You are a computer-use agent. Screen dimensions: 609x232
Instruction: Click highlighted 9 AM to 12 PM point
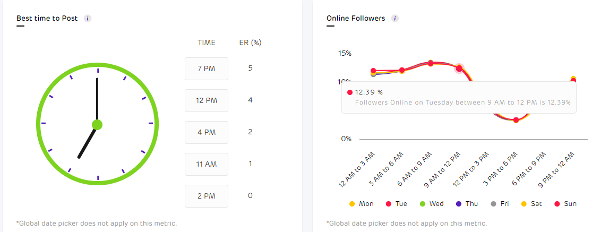pos(459,68)
